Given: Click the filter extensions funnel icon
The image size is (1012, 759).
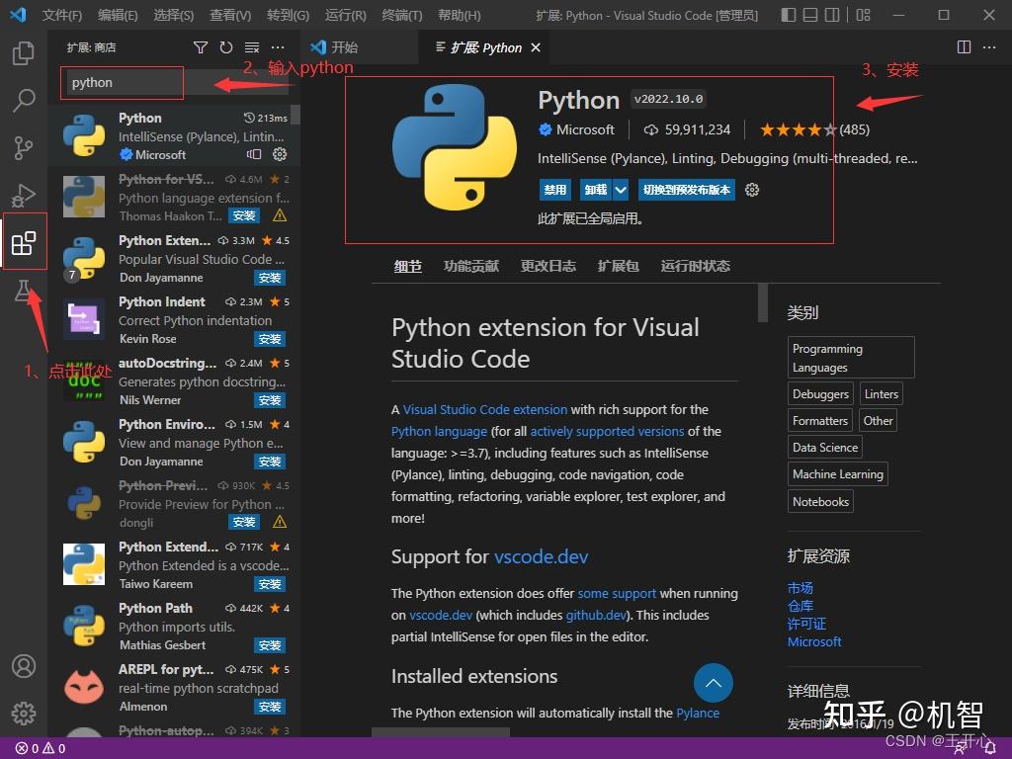Looking at the screenshot, I should (201, 46).
